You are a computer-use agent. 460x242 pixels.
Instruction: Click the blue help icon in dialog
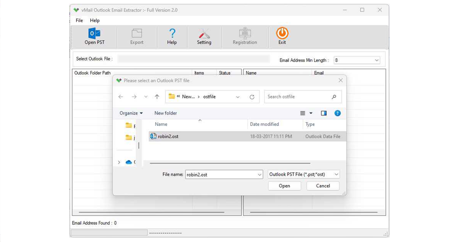click(337, 113)
